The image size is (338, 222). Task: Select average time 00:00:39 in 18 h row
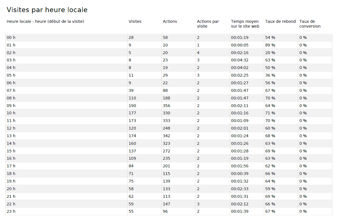[240, 174]
